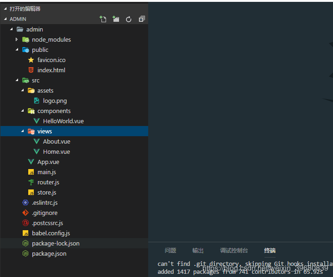Click the New Folder icon in explorer header
The image size is (333, 277).
(116, 19)
